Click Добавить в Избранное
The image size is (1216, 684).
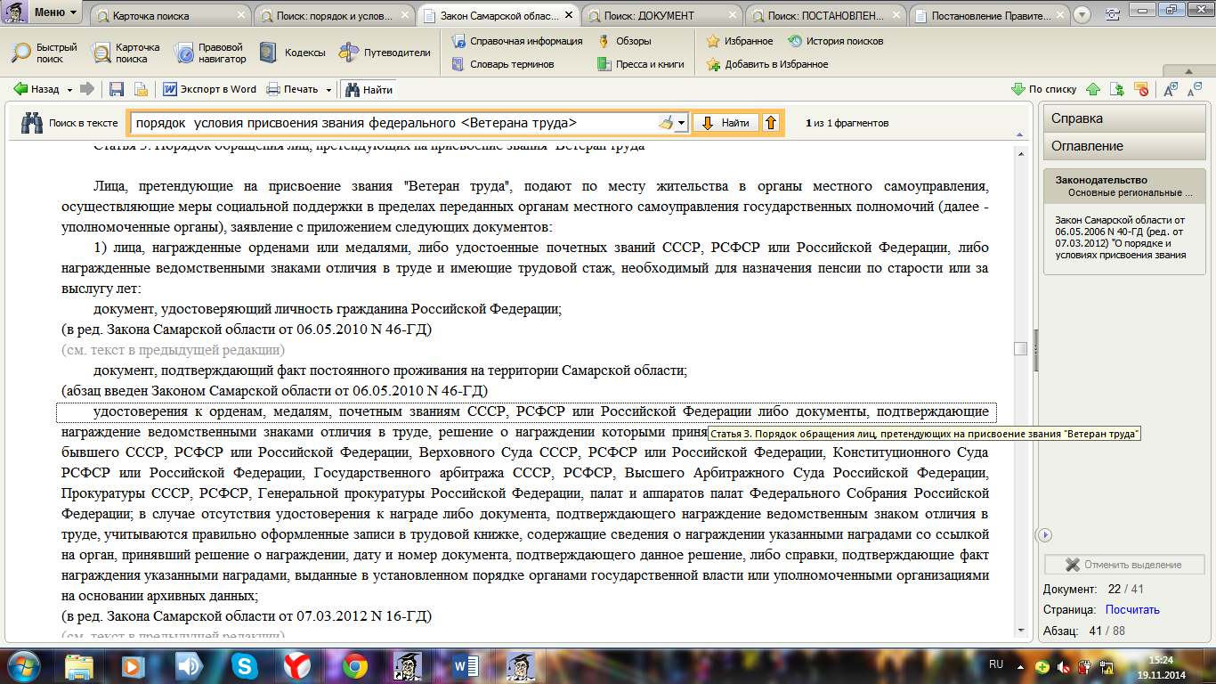tap(767, 64)
